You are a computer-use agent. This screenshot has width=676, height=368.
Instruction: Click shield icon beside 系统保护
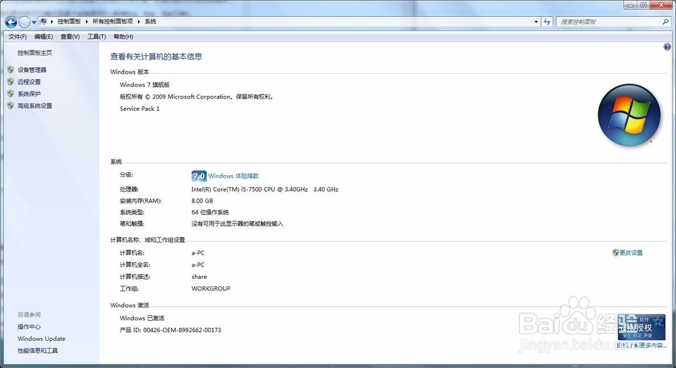coord(11,93)
